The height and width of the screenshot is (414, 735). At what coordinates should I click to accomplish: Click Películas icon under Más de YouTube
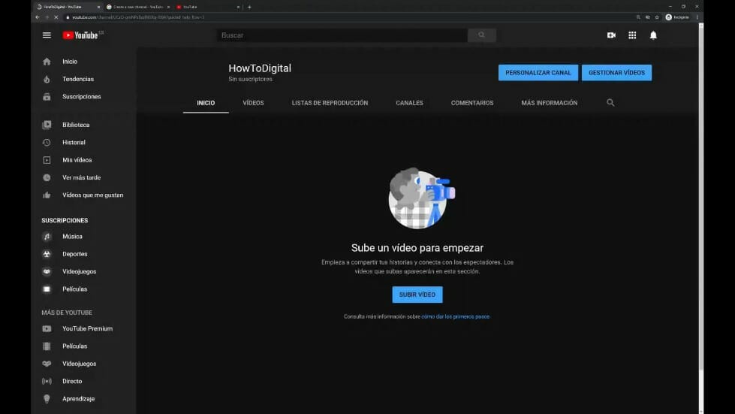47,346
